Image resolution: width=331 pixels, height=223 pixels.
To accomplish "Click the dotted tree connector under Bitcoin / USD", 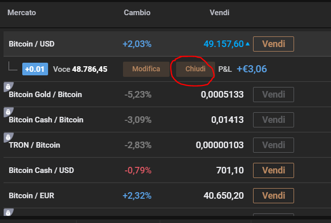I will pyautogui.click(x=13, y=66).
